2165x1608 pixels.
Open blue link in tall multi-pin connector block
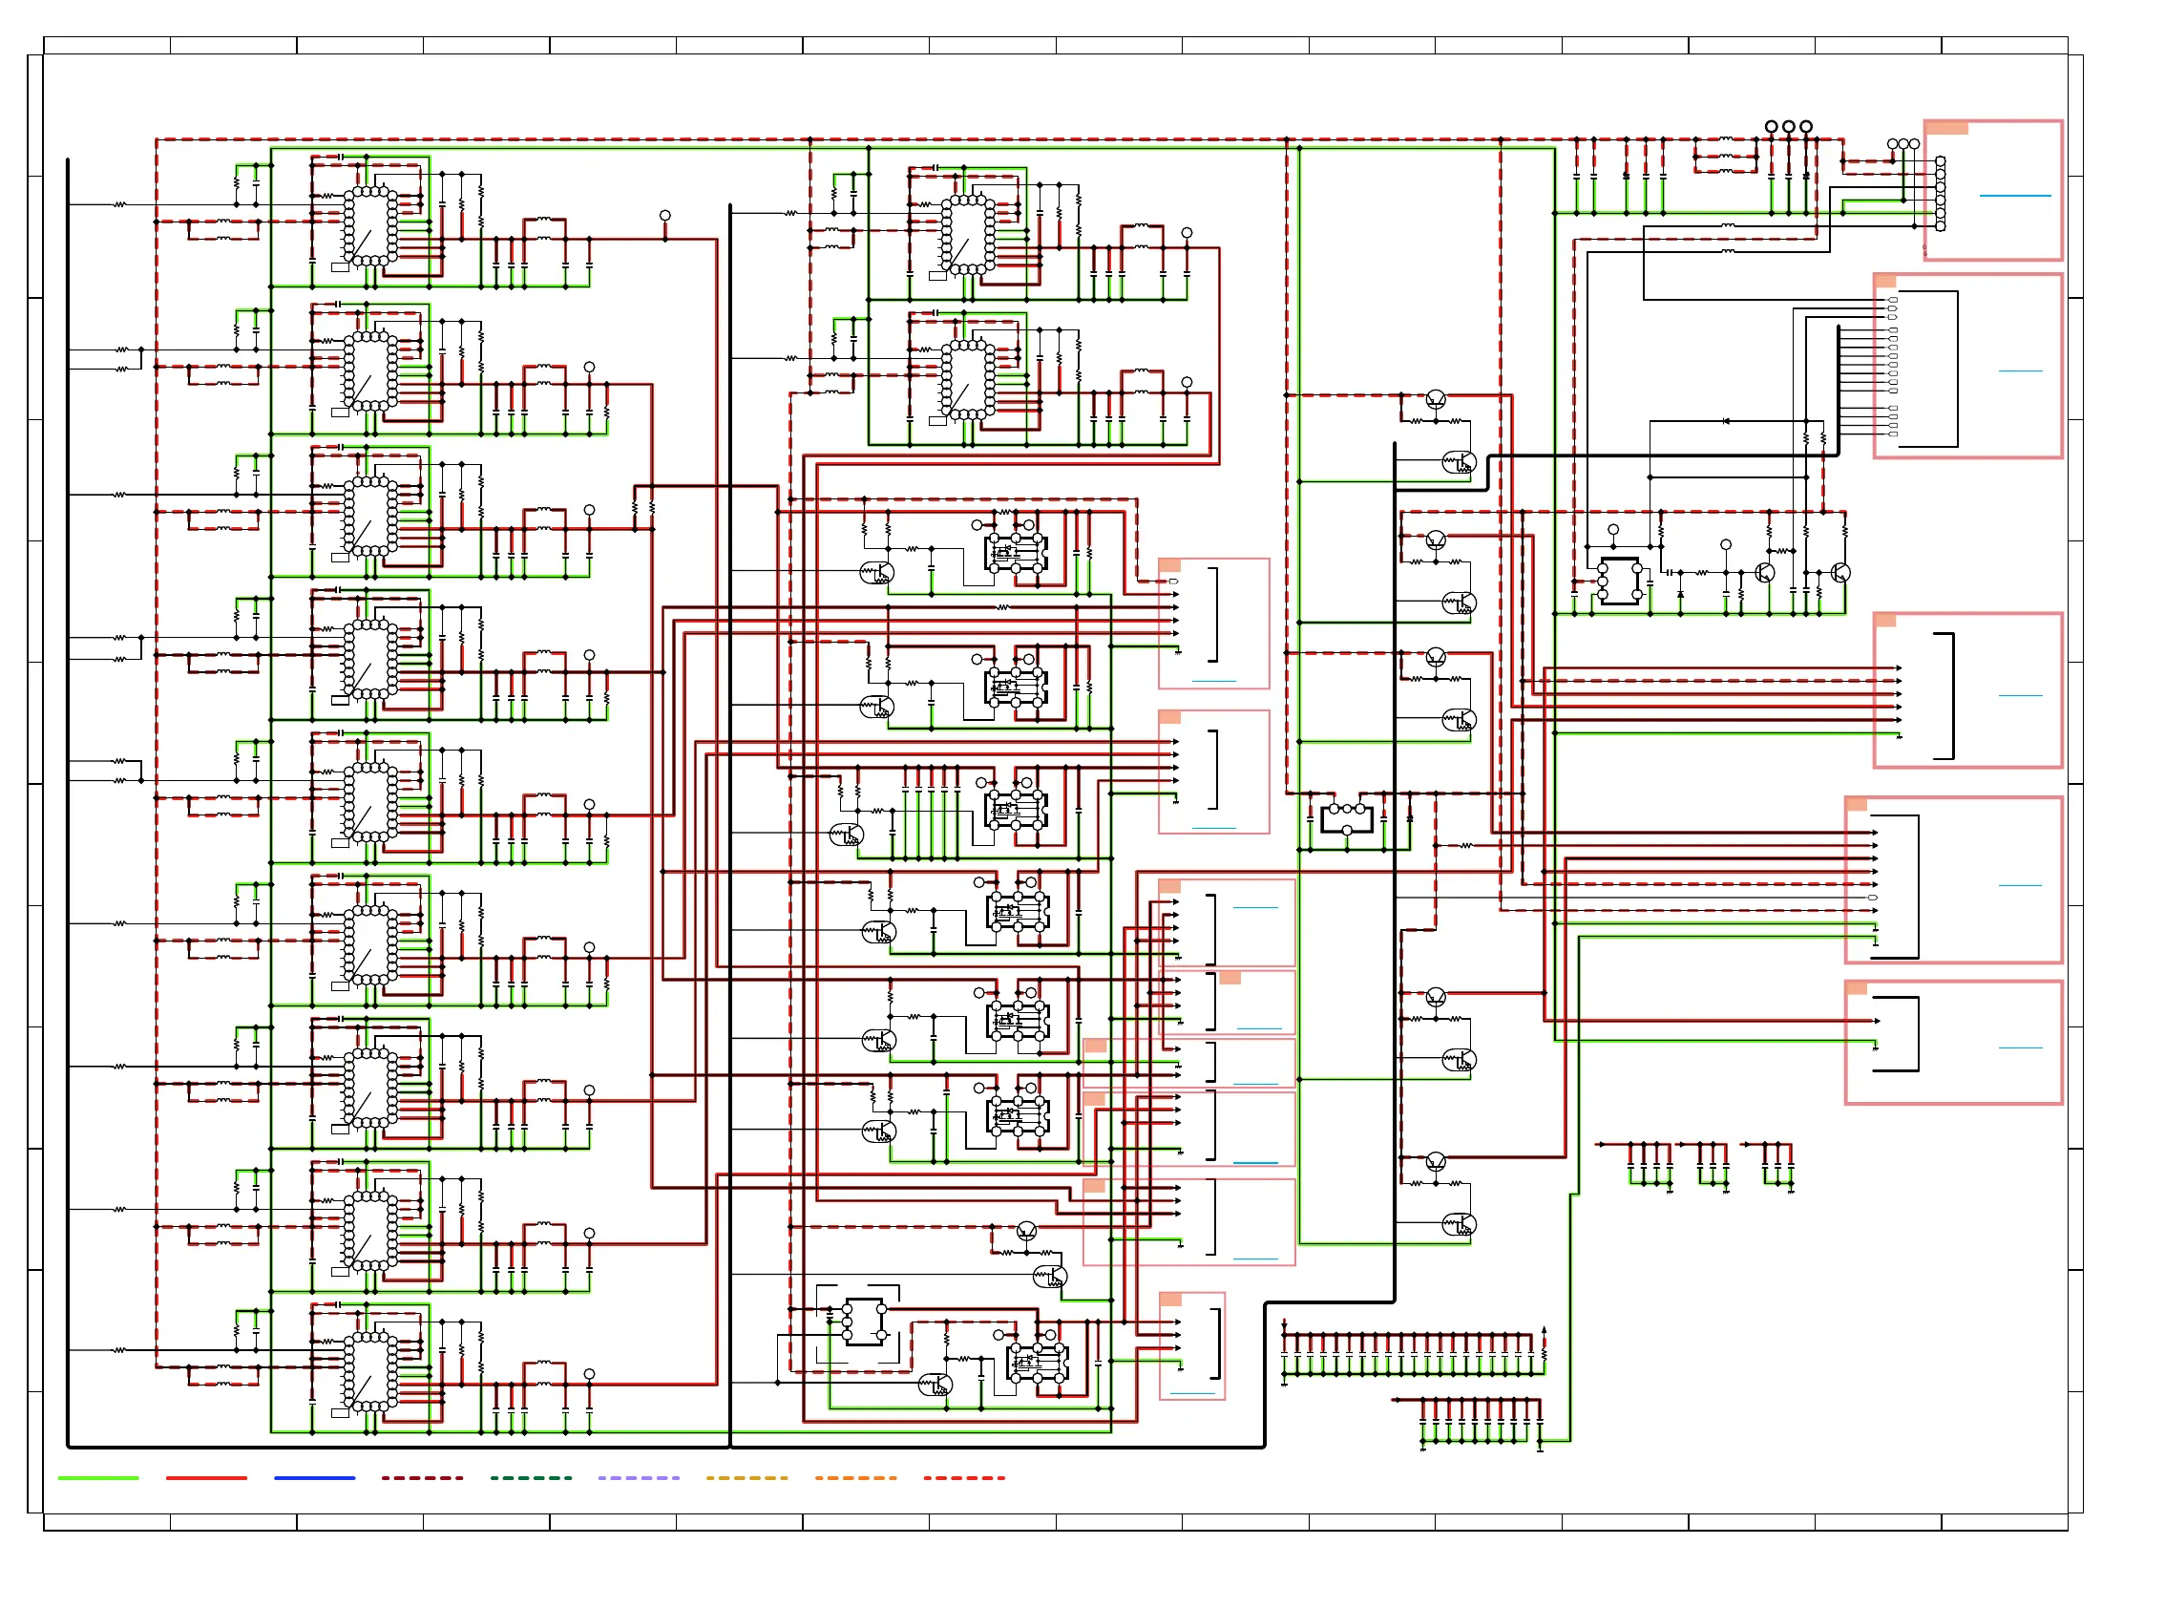pyautogui.click(x=2020, y=370)
